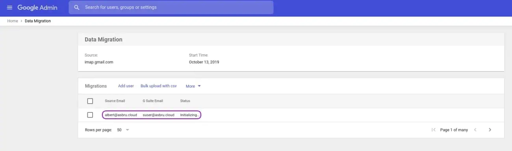The width and height of the screenshot is (512, 151).
Task: Go to Home breadcrumb
Action: [13, 21]
